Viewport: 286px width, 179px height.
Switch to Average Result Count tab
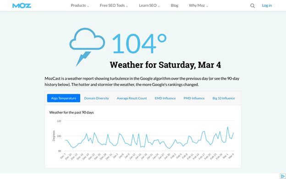pyautogui.click(x=132, y=98)
